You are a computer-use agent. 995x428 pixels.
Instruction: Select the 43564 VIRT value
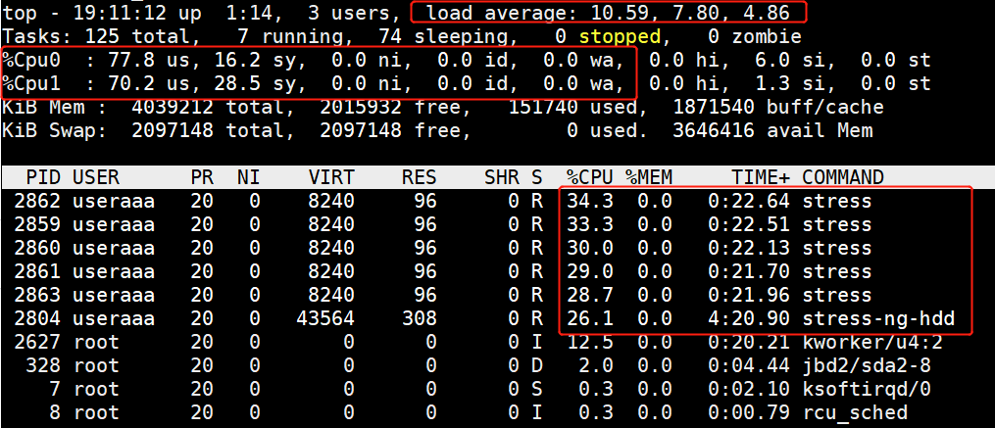pos(324,318)
